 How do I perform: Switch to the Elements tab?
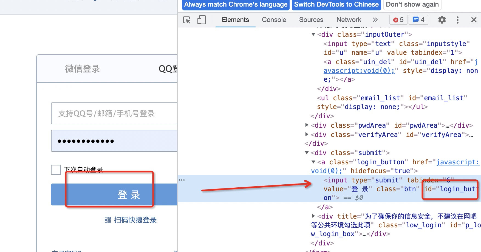[235, 20]
